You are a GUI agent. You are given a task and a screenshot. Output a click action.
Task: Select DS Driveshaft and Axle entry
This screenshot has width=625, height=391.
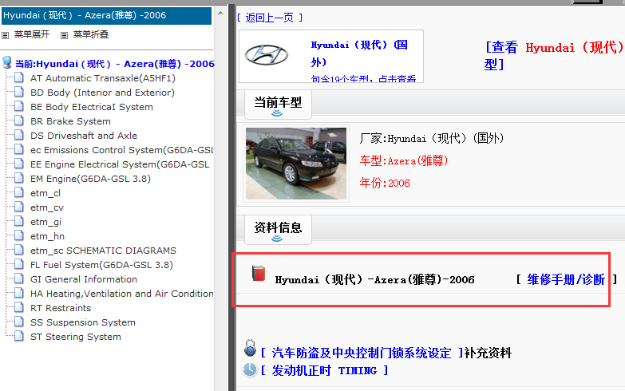(84, 136)
